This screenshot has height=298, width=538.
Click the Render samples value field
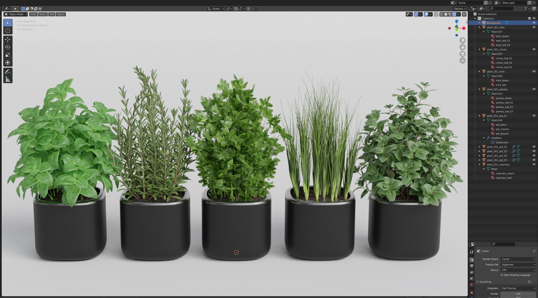click(x=518, y=294)
